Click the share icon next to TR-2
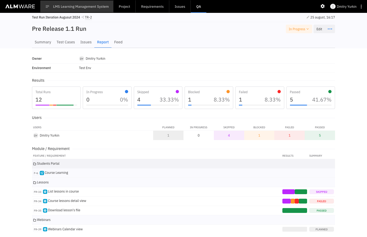 [83, 17]
